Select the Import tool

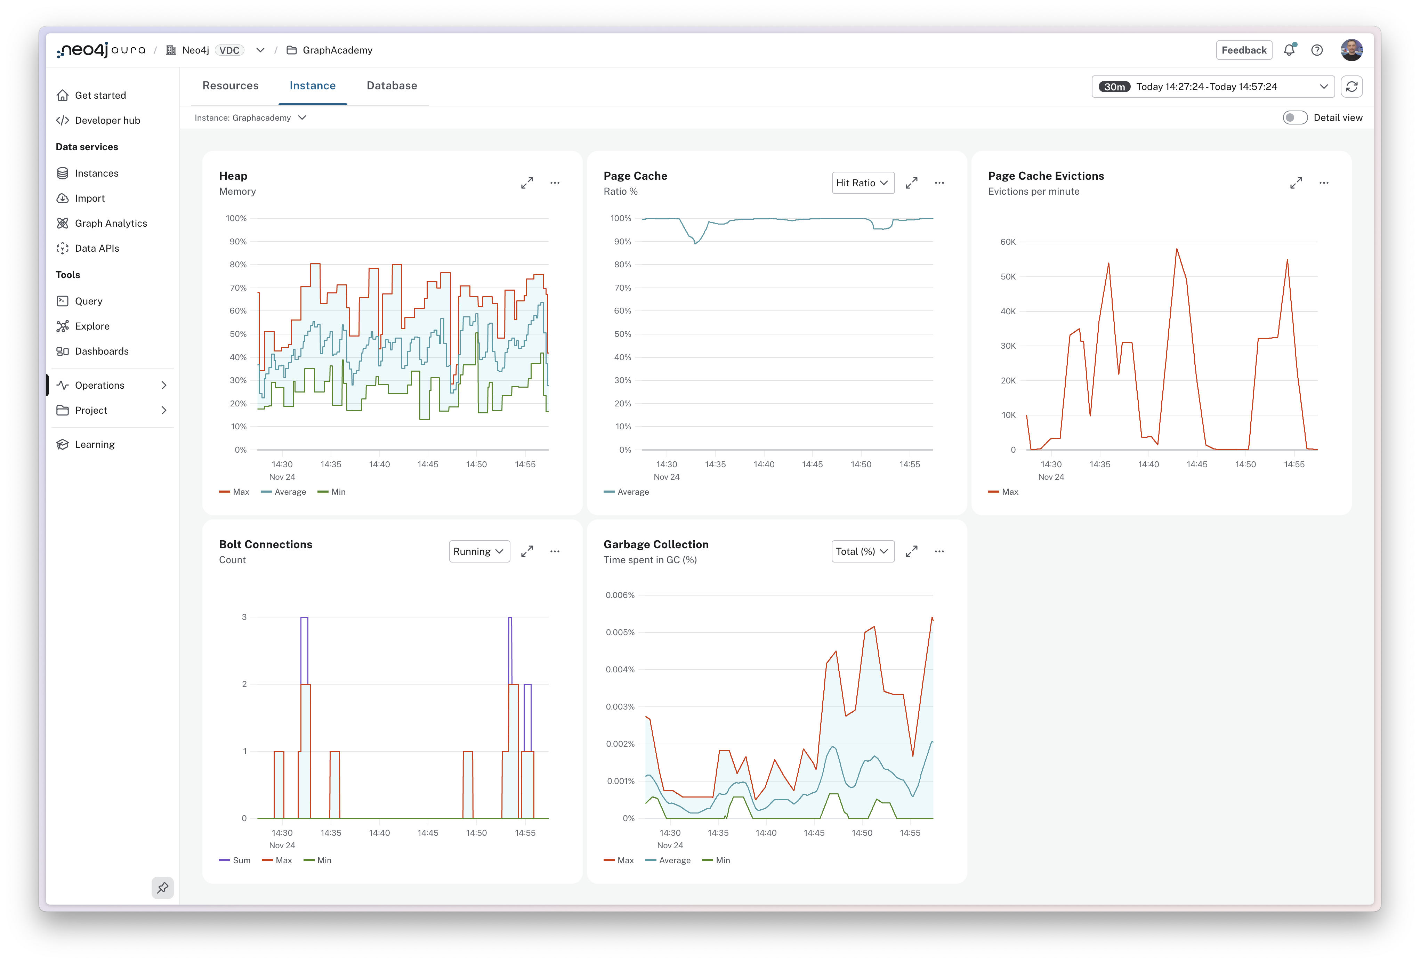click(x=90, y=198)
